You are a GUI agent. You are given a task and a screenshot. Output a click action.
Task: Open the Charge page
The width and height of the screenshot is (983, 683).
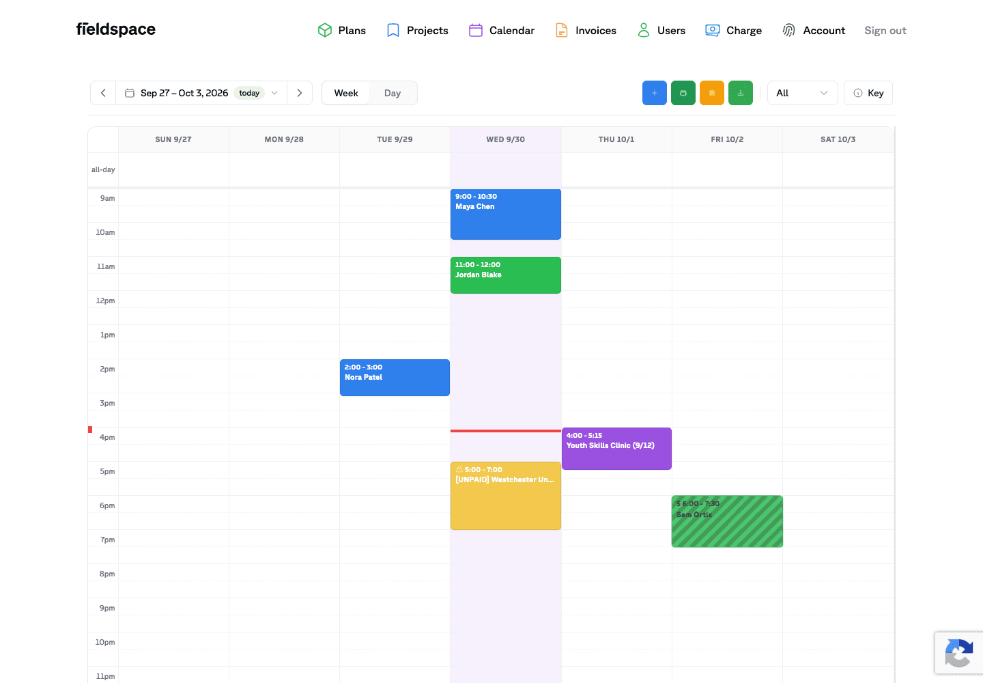733,30
